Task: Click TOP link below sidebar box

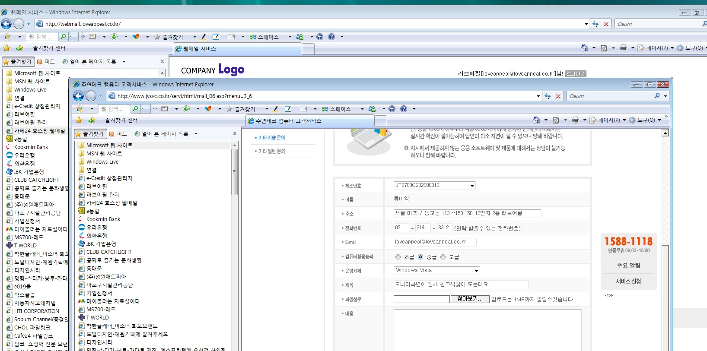Action: [x=609, y=296]
